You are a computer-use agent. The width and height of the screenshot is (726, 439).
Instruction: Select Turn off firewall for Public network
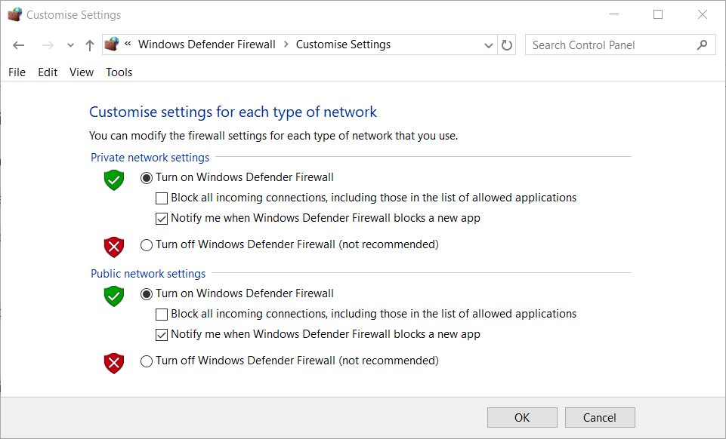click(147, 361)
